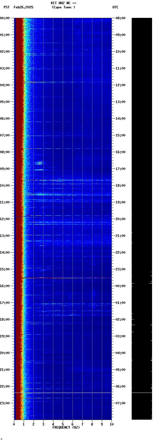This screenshot has width=154, height=442.
Task: Click the black amplitude strip beside spectrogram
Action: coord(142,219)
